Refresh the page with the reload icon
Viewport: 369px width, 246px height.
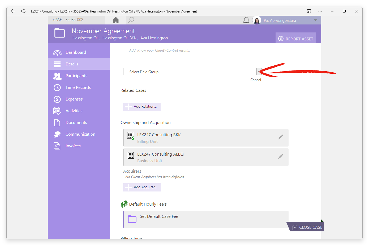[x=23, y=11]
